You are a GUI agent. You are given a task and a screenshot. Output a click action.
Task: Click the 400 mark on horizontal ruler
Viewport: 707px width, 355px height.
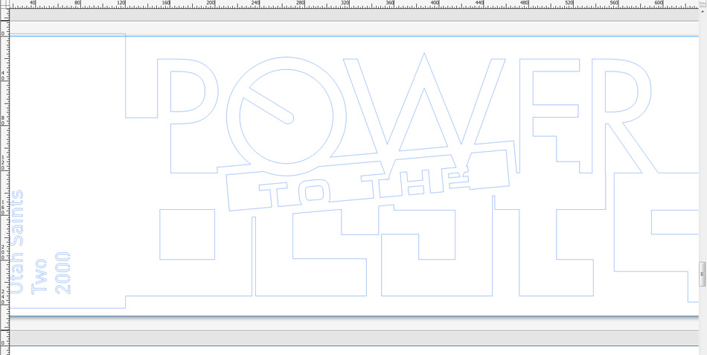pos(435,3)
